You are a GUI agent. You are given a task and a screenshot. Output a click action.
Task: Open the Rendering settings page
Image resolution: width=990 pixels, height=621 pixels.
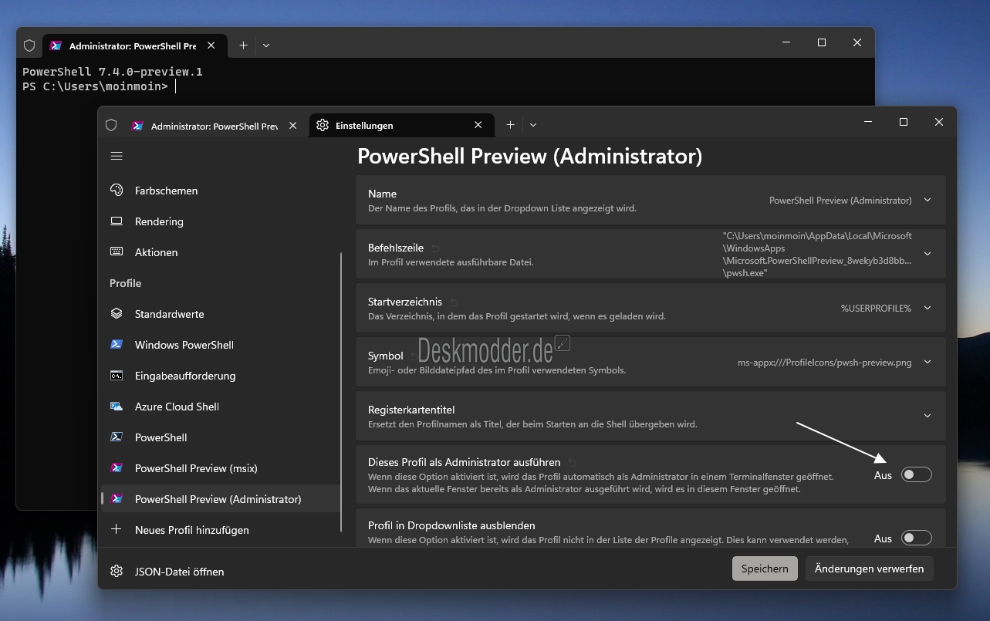coord(221,221)
